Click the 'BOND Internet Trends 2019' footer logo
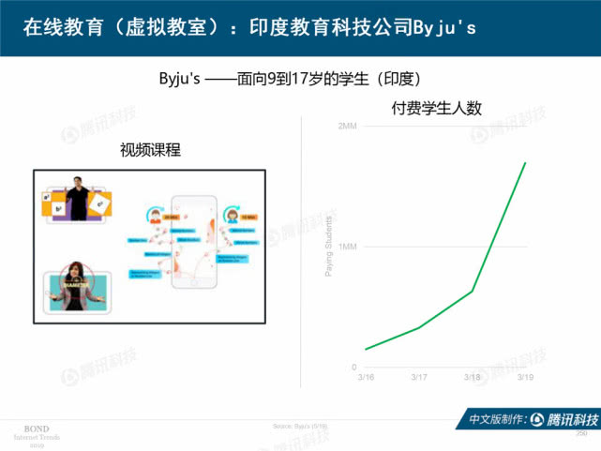601x451 pixels. coord(37,437)
